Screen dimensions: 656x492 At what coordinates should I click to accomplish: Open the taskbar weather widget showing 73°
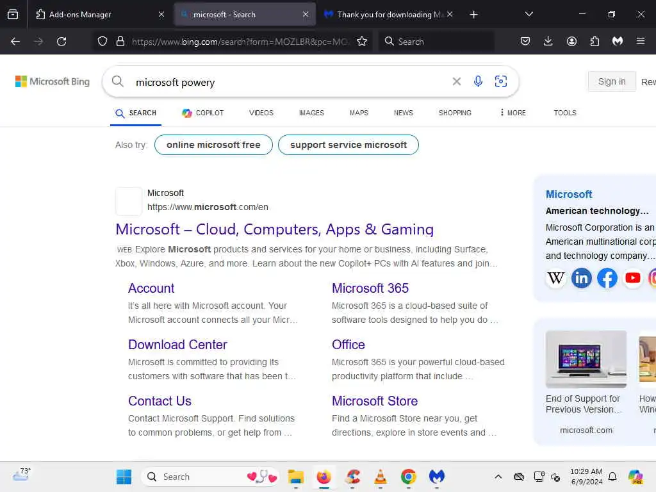(22, 475)
